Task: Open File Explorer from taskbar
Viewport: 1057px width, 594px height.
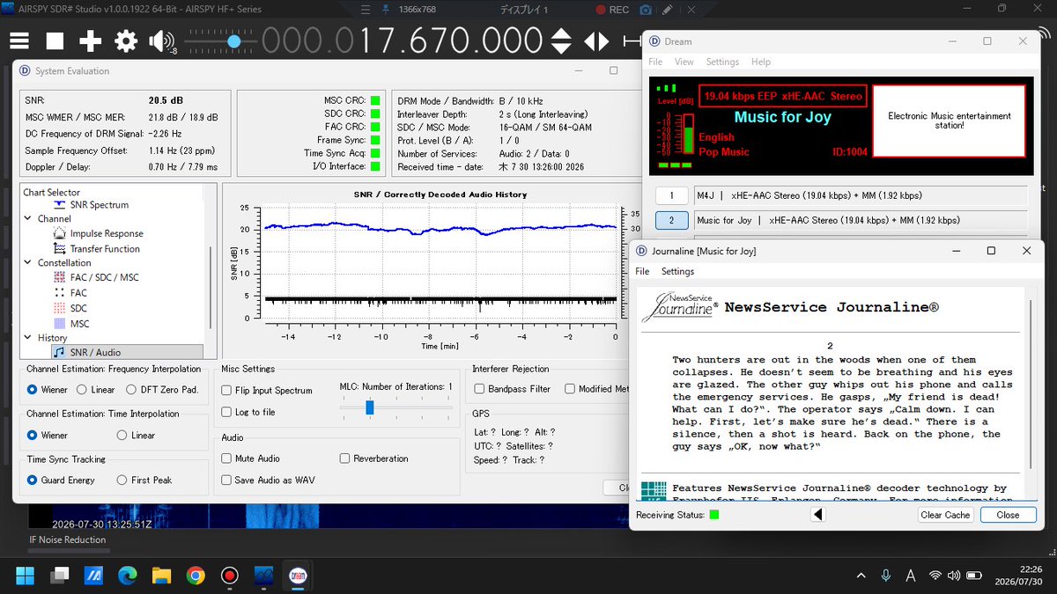Action: pyautogui.click(x=162, y=576)
